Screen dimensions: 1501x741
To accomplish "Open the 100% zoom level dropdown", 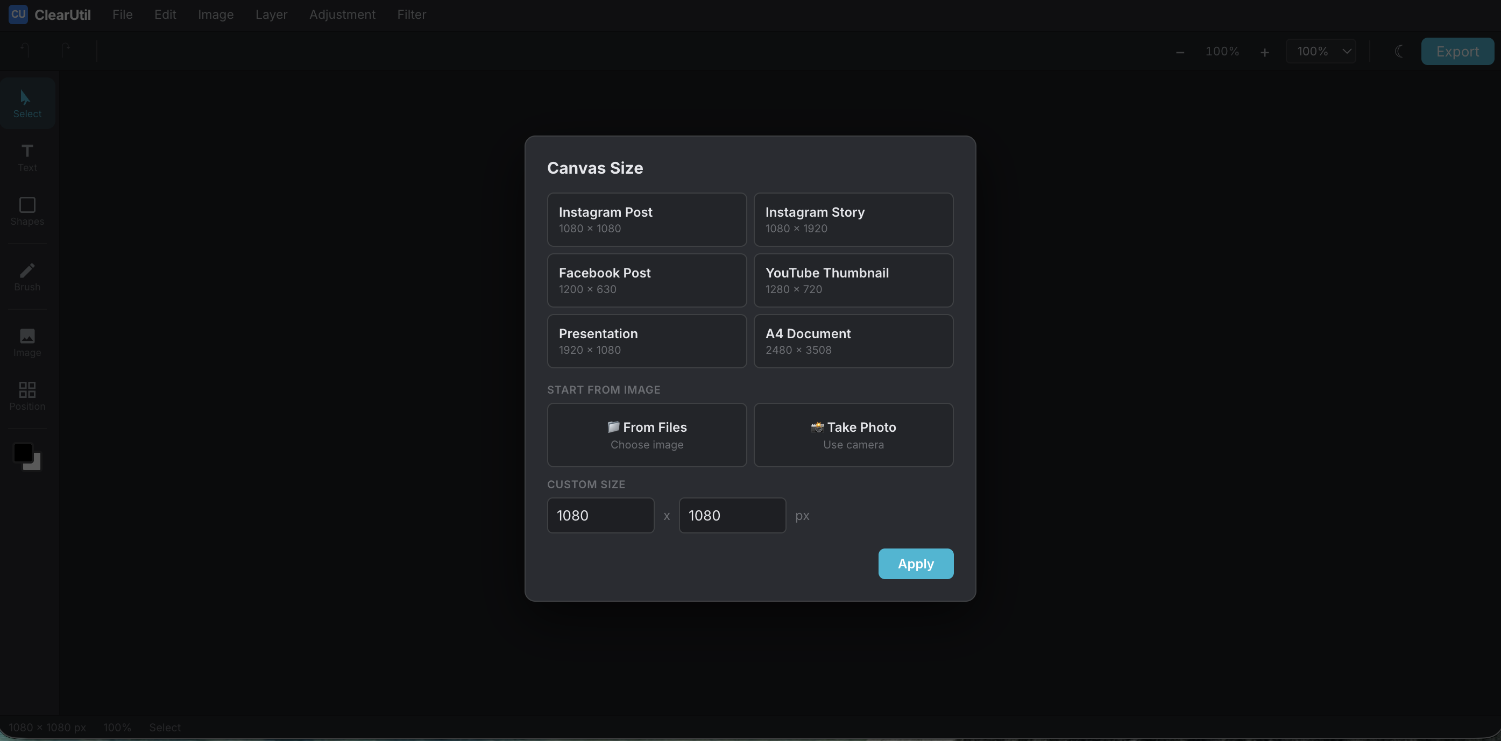I will 1321,51.
